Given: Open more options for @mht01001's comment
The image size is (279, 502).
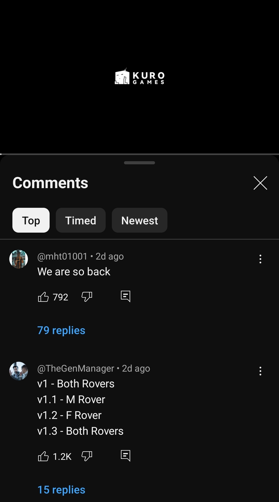Looking at the screenshot, I should pos(260,259).
